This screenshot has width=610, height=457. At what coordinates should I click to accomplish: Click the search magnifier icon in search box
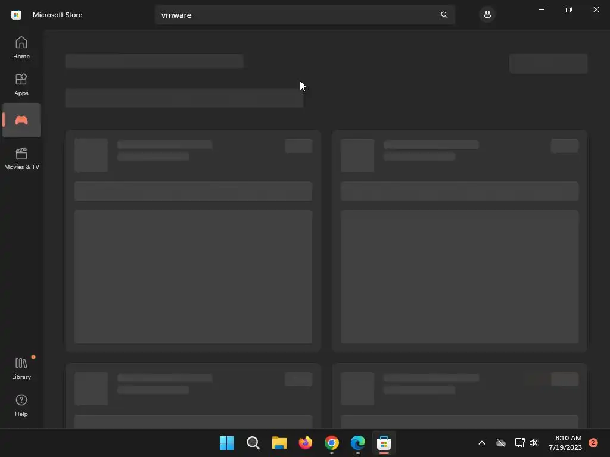[444, 15]
